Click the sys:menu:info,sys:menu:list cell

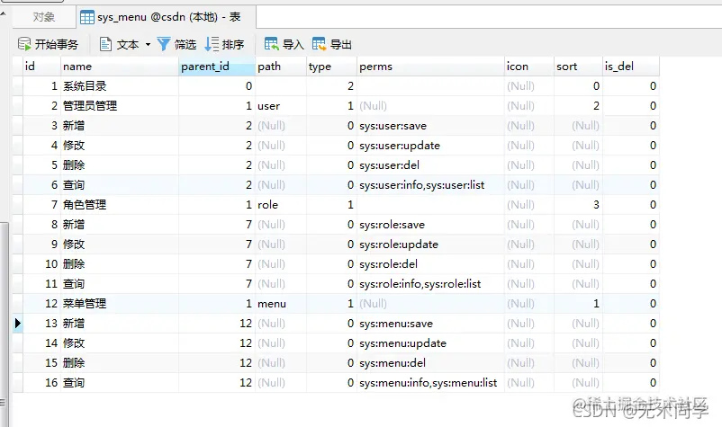[x=431, y=382]
